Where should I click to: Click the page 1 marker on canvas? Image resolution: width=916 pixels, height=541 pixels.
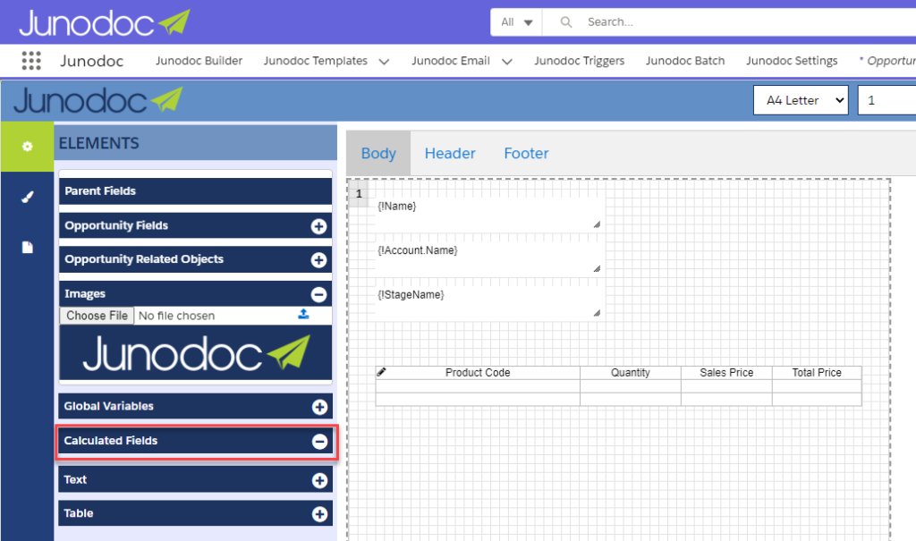[x=359, y=193]
